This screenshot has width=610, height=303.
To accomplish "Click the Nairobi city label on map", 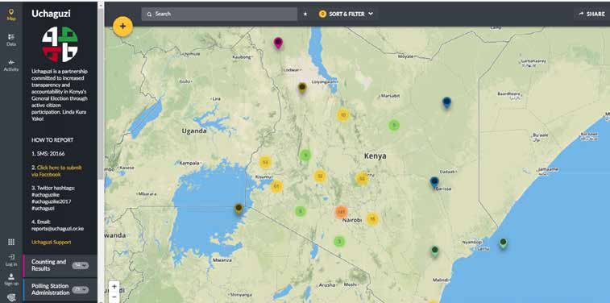I will click(351, 220).
